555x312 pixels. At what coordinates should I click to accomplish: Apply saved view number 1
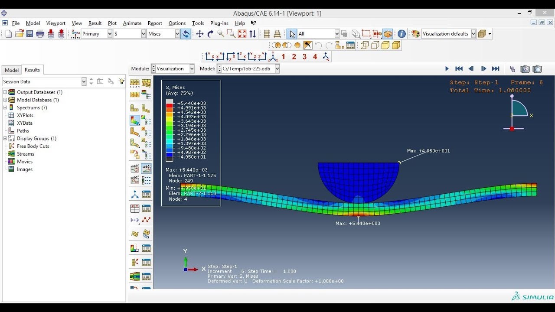pyautogui.click(x=284, y=56)
